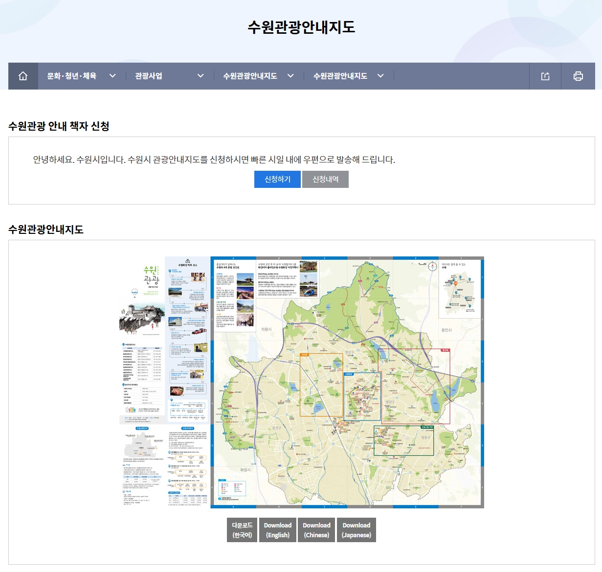The image size is (602, 572).
Task: Download the Chinese version of the map
Action: [316, 530]
